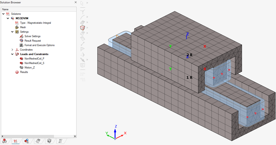Open the bottom tab with sphere and cone

pos(27,141)
